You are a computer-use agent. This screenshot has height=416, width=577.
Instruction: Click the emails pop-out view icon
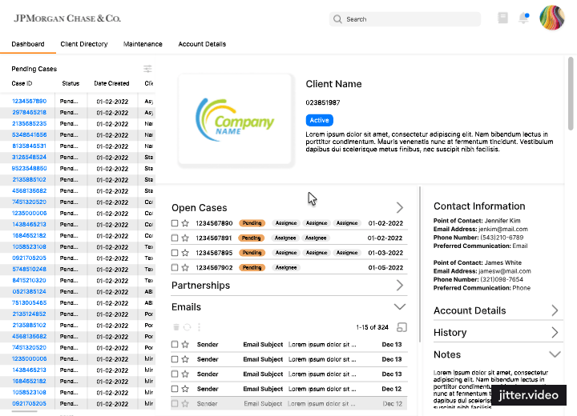[401, 327]
